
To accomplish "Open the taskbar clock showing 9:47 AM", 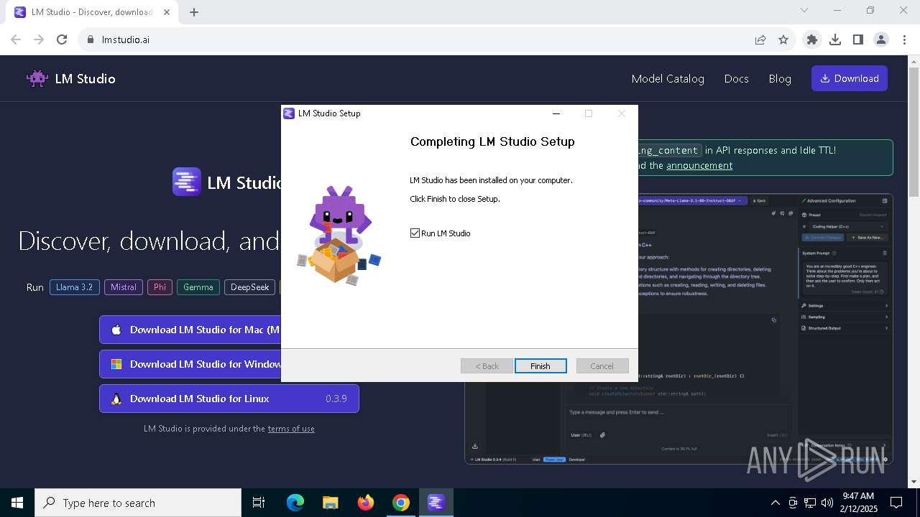I will coord(858,503).
